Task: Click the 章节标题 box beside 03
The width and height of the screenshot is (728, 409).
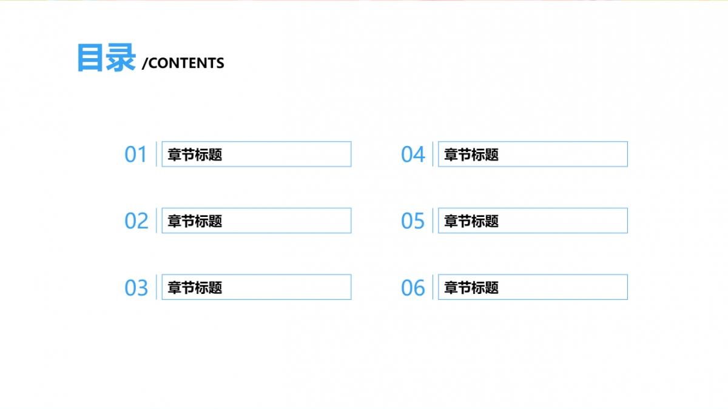Action: pyautogui.click(x=256, y=288)
